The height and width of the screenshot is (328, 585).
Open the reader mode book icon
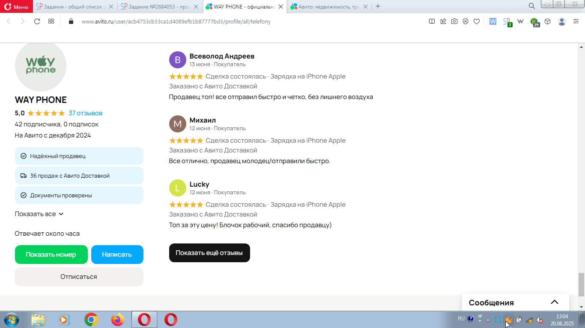pyautogui.click(x=432, y=21)
